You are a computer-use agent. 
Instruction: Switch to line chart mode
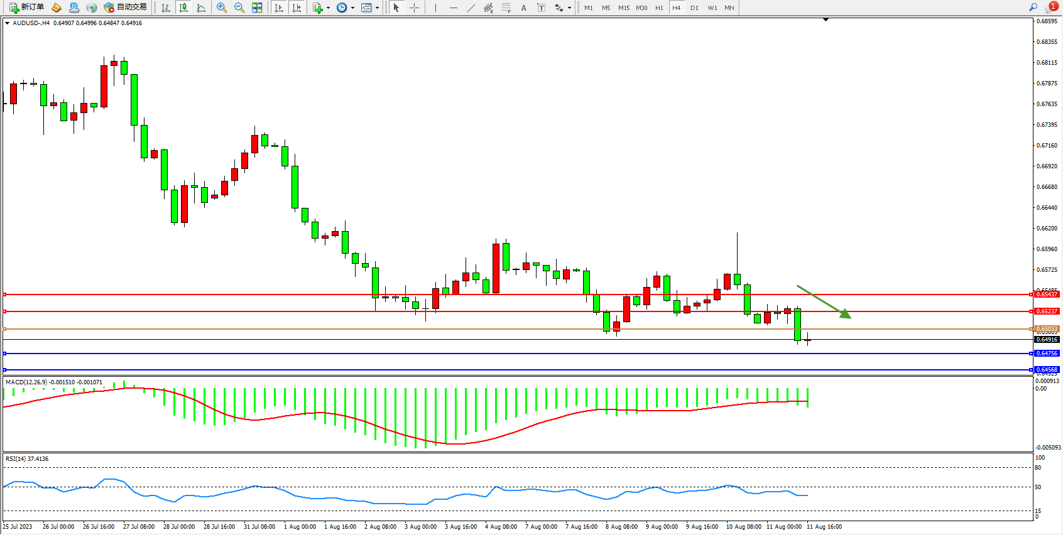click(201, 8)
